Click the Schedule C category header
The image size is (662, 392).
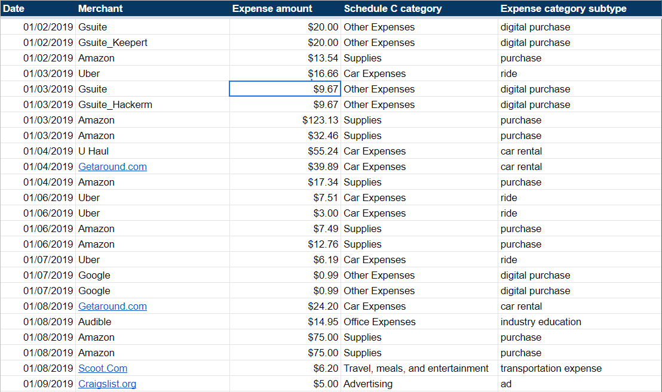393,8
